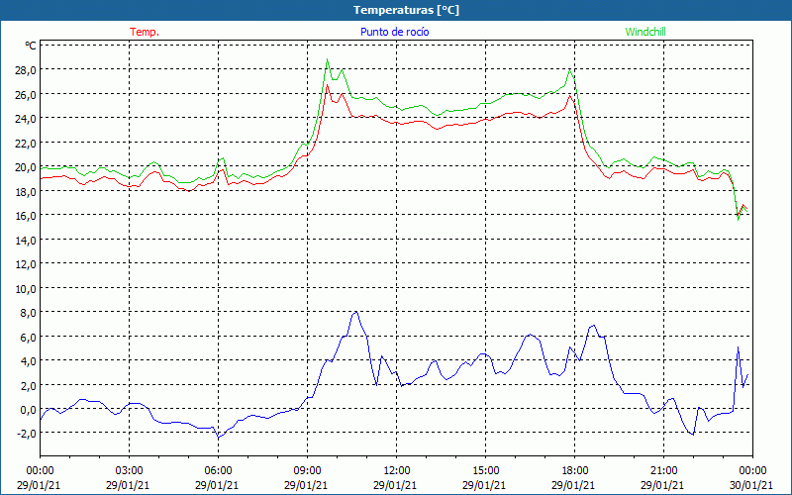Click the 10,0 y-axis value
This screenshot has height=495, width=792.
tap(26, 289)
